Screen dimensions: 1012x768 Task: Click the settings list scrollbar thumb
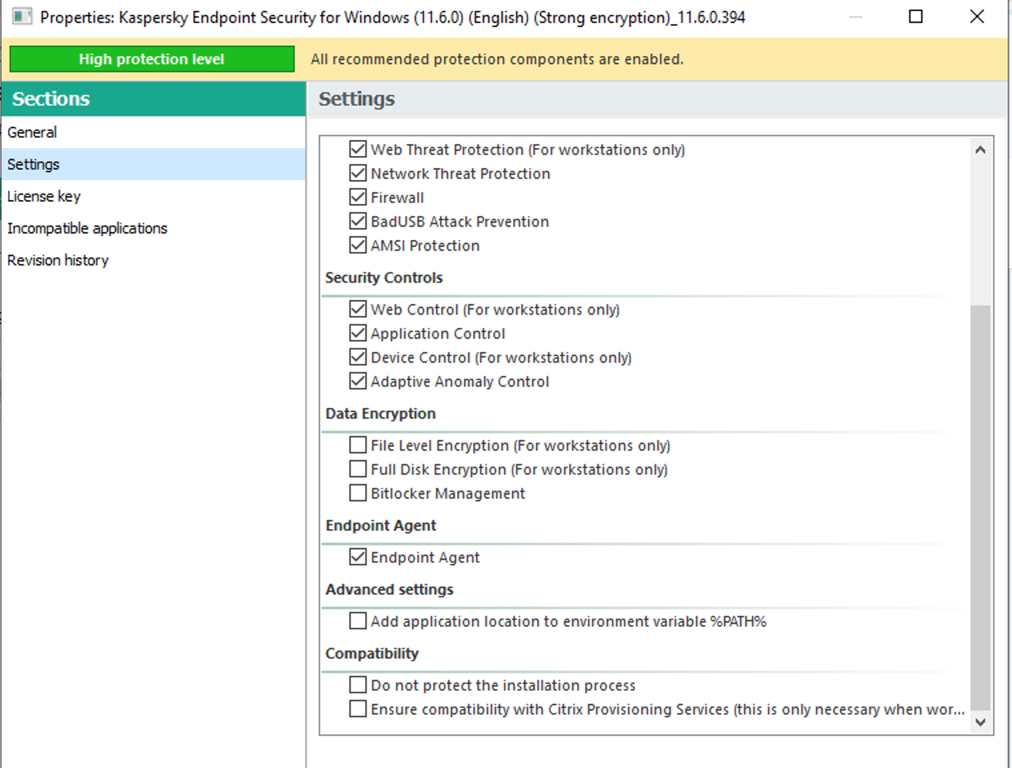click(979, 507)
